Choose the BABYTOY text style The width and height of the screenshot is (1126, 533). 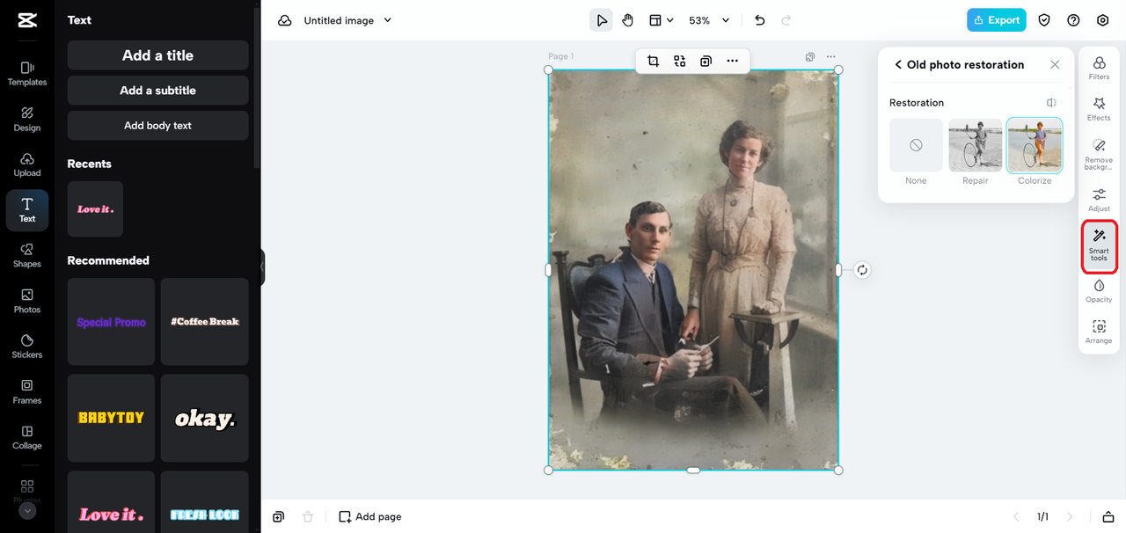tap(111, 418)
